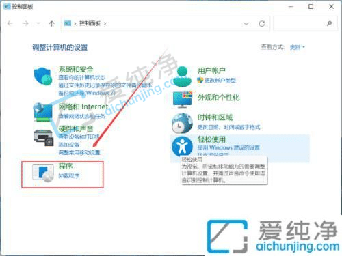342x256 pixels.
Task: Open 调整常用移动设置 link
Action: pyautogui.click(x=79, y=152)
